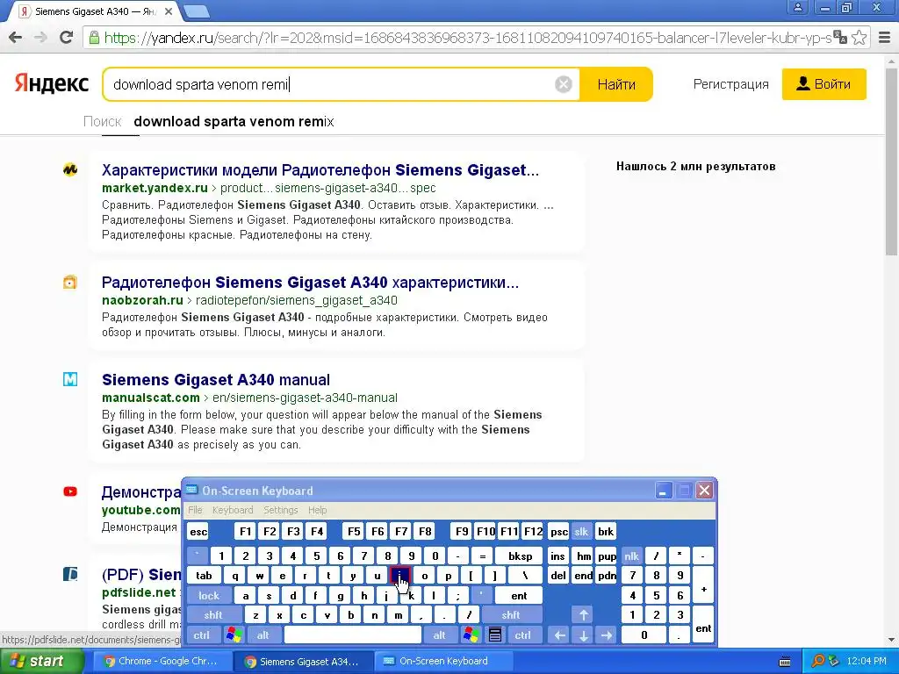Click the market.yandex.ru result favicon
This screenshot has height=674, width=899.
[70, 169]
